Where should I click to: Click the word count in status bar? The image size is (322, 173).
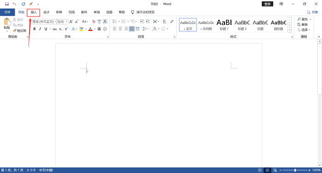31,170
